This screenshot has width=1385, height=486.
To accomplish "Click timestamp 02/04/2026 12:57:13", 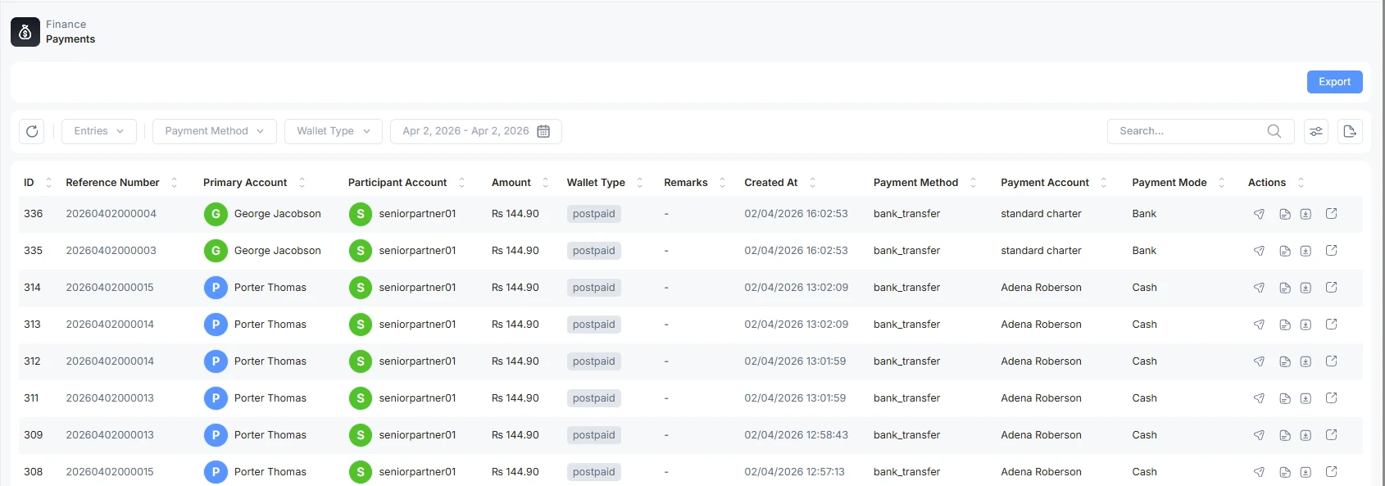I will point(795,472).
